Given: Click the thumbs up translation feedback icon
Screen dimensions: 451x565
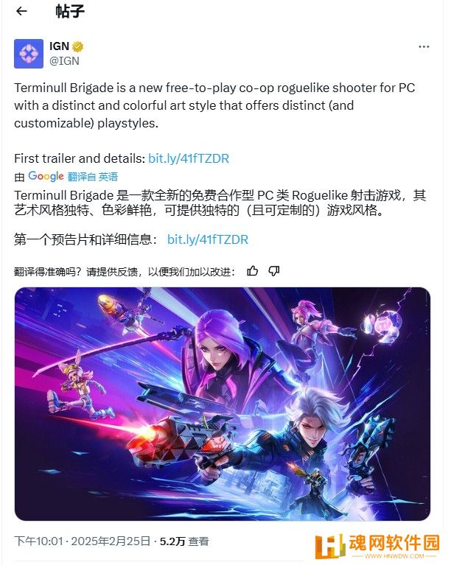Looking at the screenshot, I should 252,271.
